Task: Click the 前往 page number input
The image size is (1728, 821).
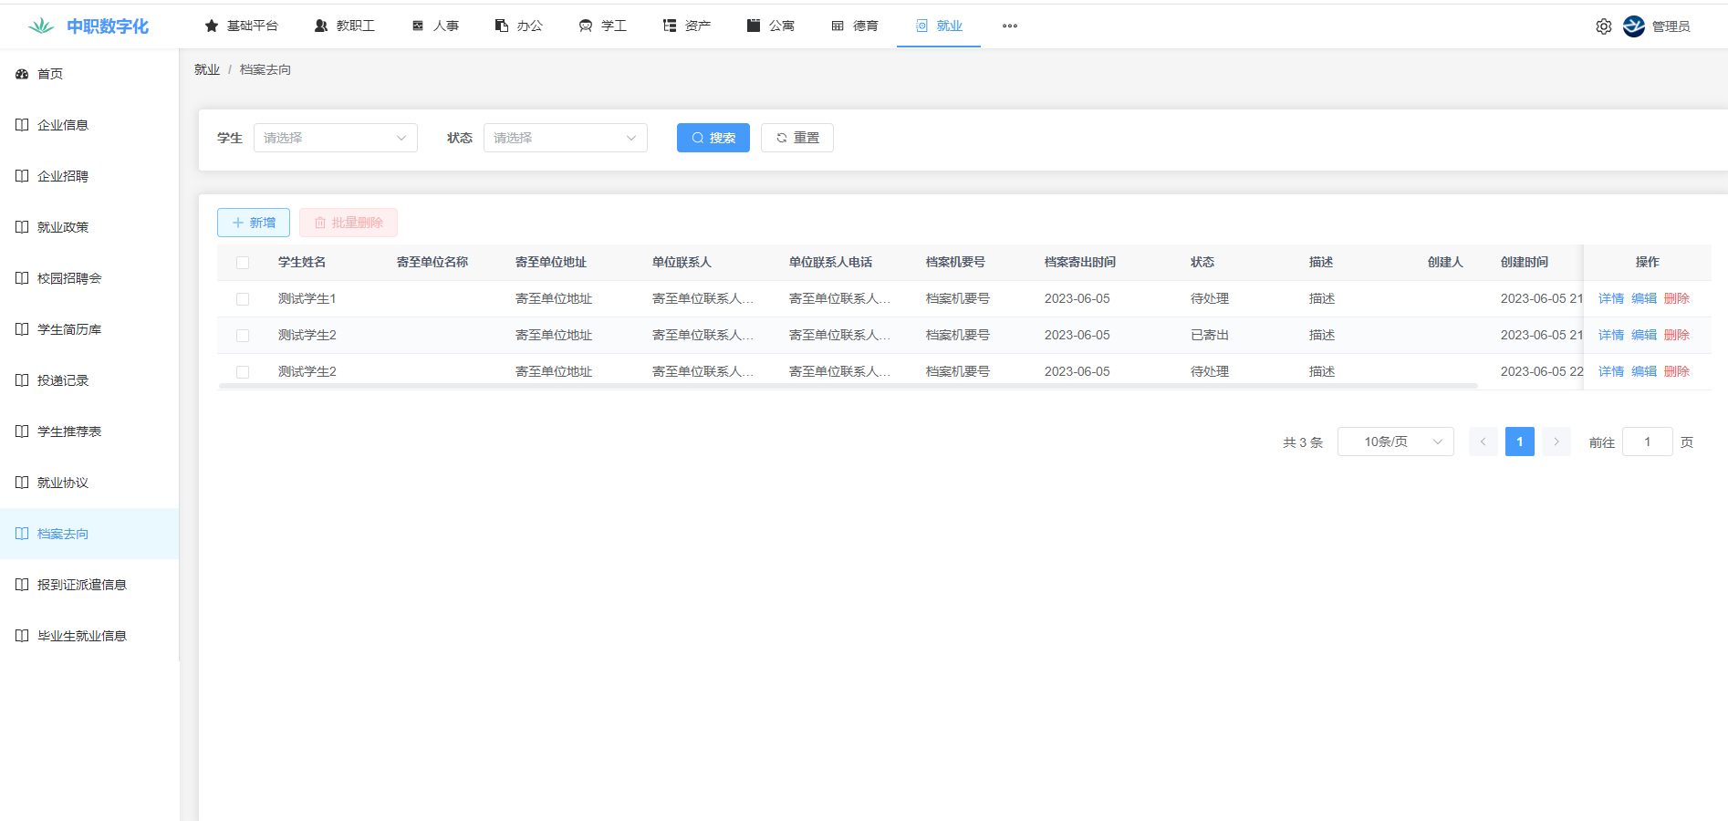Action: pyautogui.click(x=1647, y=442)
